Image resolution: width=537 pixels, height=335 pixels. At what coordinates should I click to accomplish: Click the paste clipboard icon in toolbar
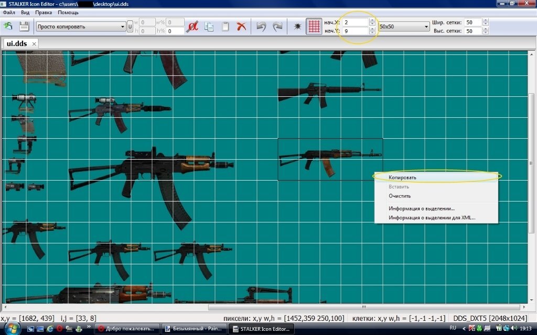coord(225,27)
